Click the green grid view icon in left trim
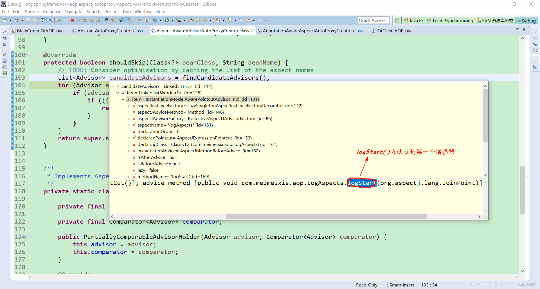The height and width of the screenshot is (289, 540). [4, 73]
